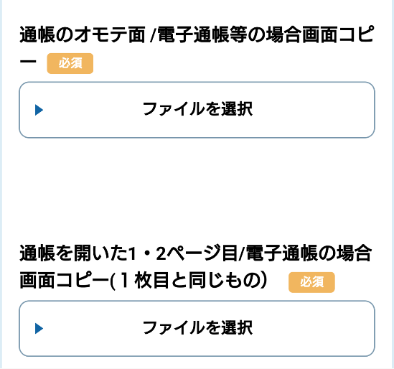Select the 通帳のオモテ面 /電子通帳等の場合画面コピー heading
The height and width of the screenshot is (369, 394).
197,48
